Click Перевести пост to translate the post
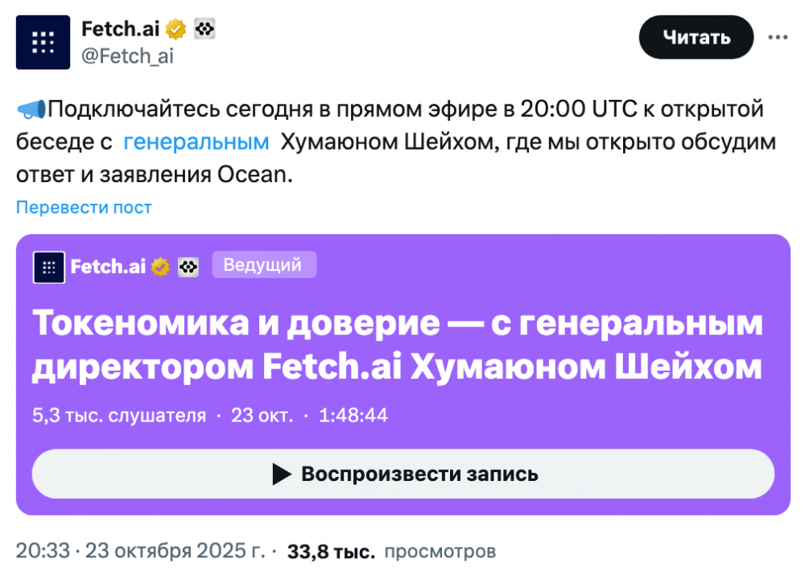 point(84,207)
